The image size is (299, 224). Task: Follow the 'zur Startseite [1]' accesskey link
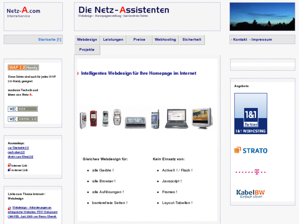point(18,148)
